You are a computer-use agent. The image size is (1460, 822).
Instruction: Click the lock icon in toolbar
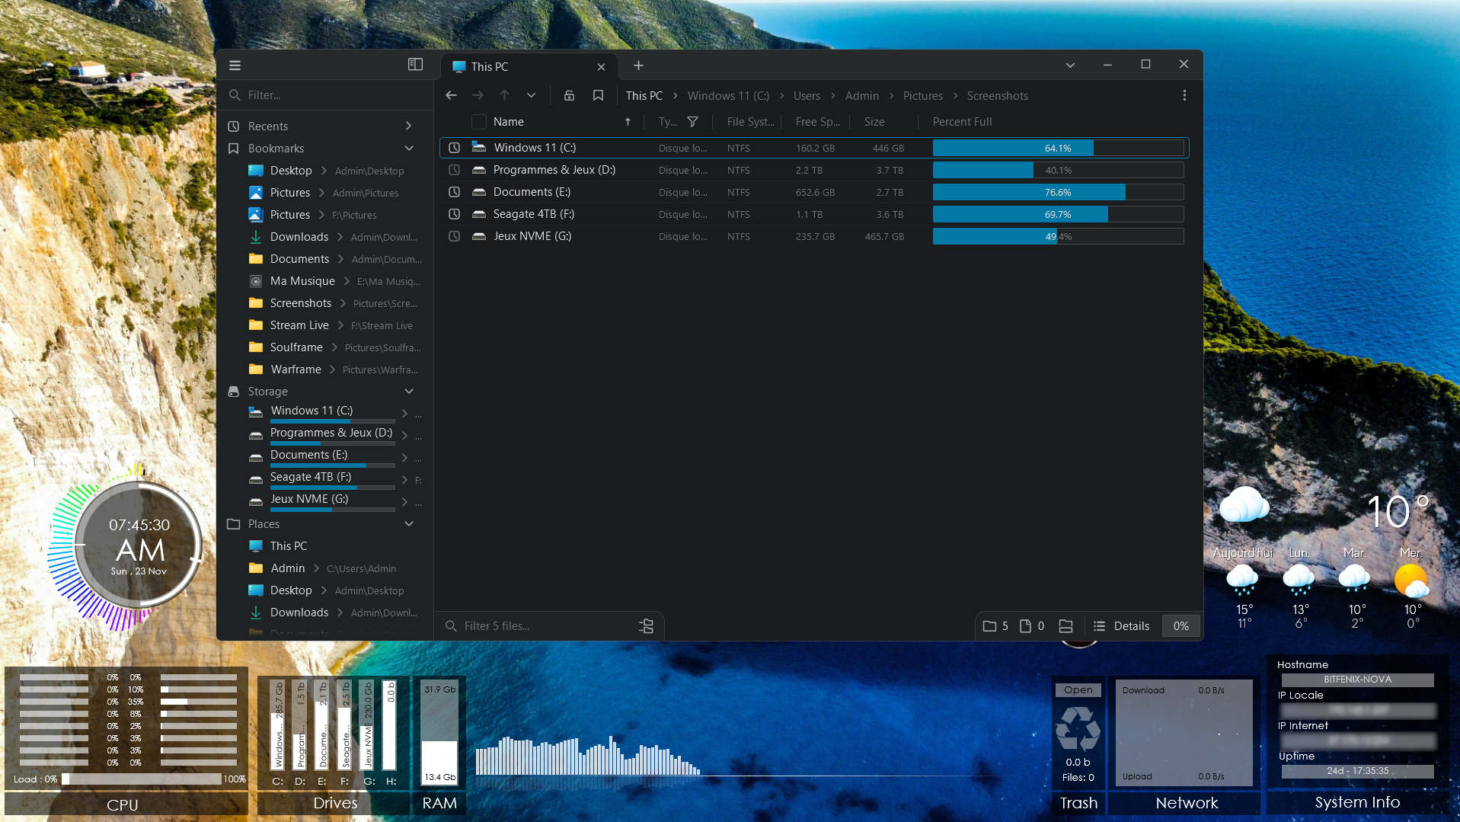[569, 95]
